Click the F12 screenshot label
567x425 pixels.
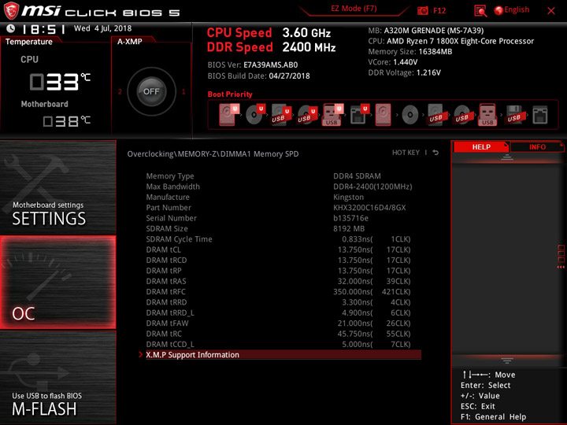tap(439, 10)
